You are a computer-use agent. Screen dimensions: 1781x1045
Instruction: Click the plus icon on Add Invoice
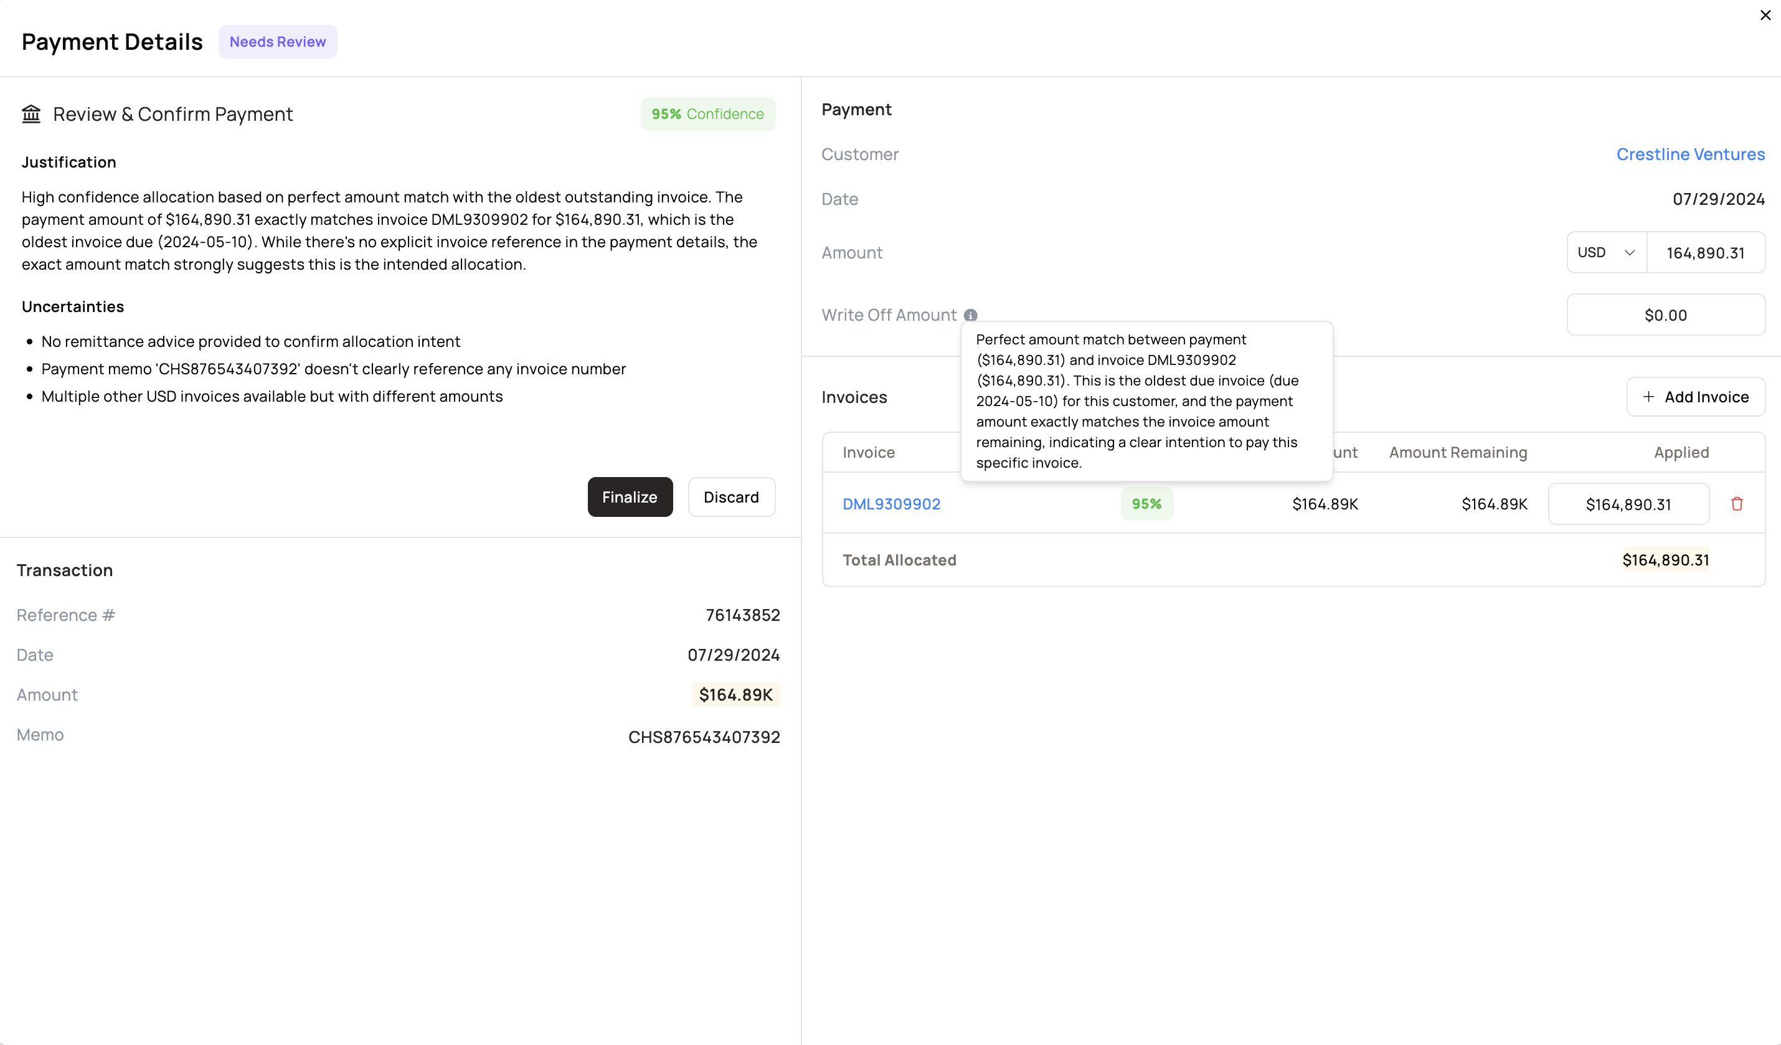pos(1648,397)
